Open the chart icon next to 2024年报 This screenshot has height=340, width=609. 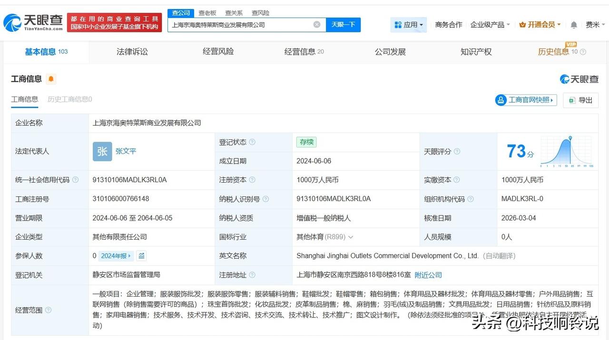(x=141, y=256)
